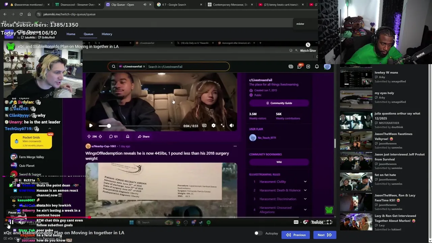Pause the YouTube clip player
The image size is (432, 243).
(x=11, y=222)
